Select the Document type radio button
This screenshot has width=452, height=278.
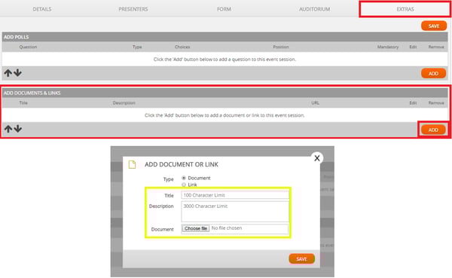[184, 178]
